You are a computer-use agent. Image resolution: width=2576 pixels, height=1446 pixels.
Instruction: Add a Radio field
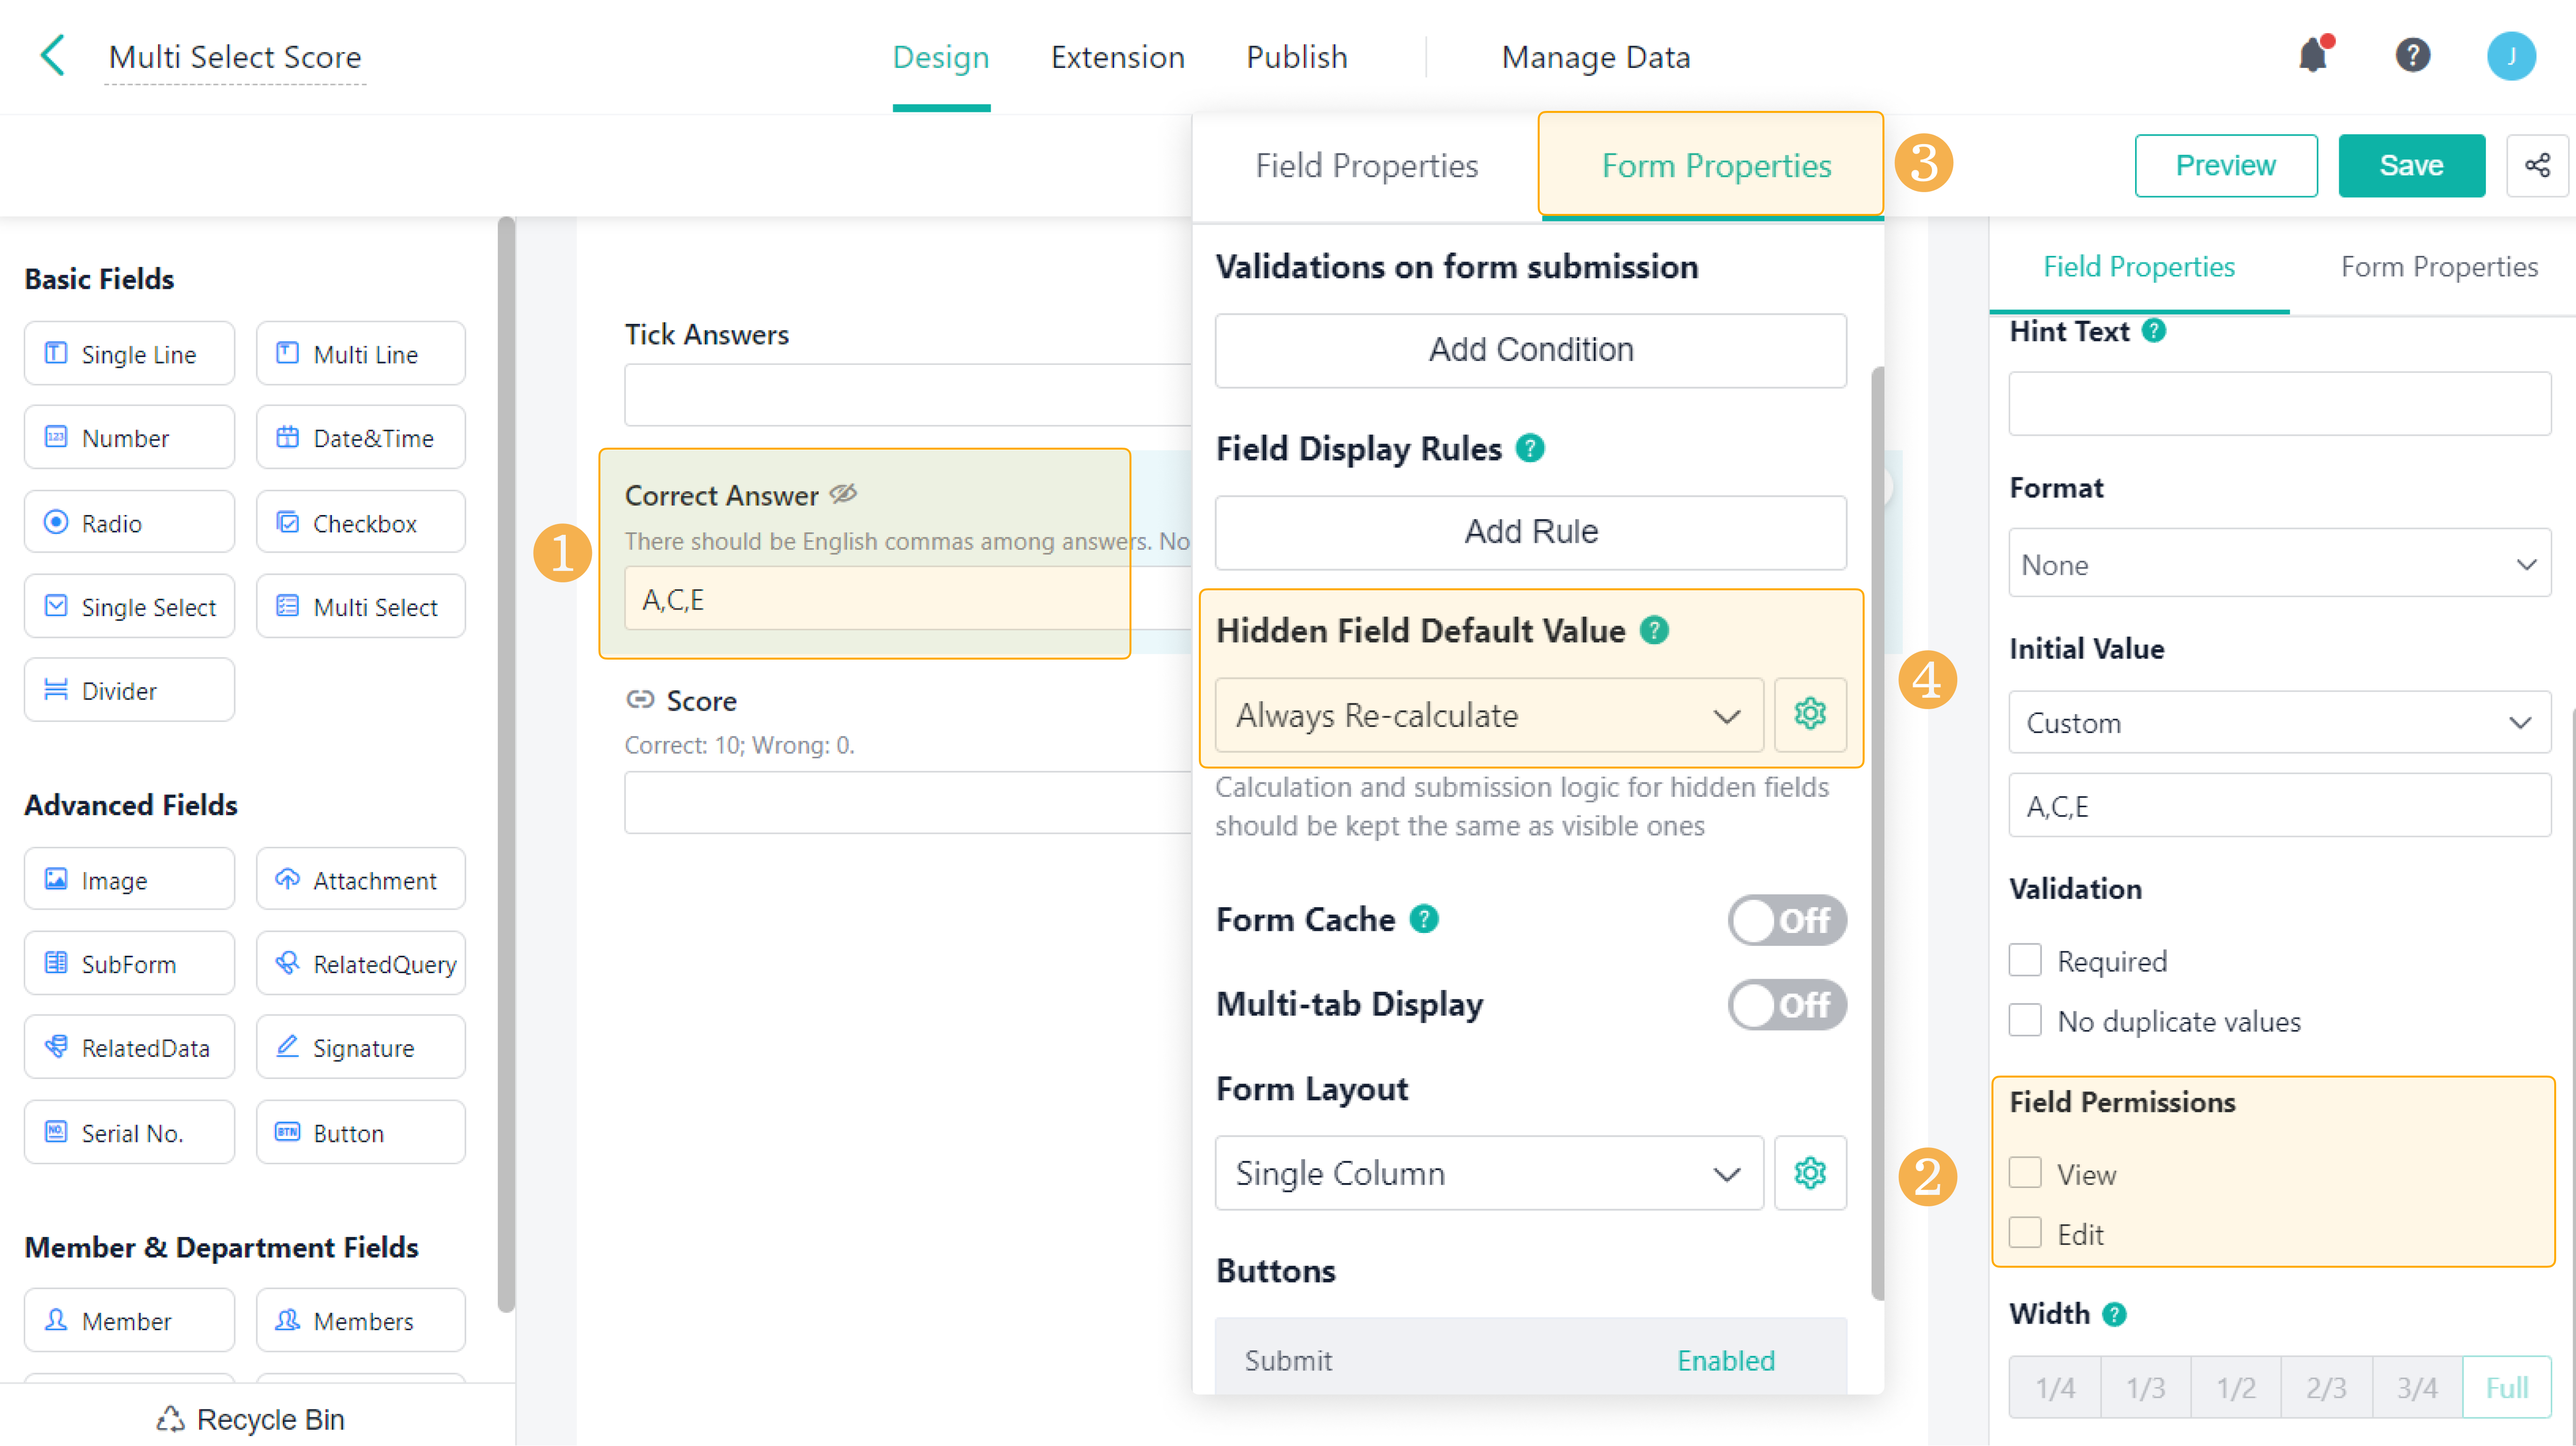pos(129,521)
